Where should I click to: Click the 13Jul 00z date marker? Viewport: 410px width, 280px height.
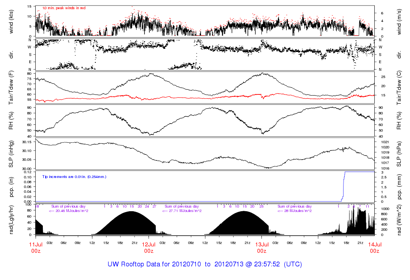tap(261, 248)
